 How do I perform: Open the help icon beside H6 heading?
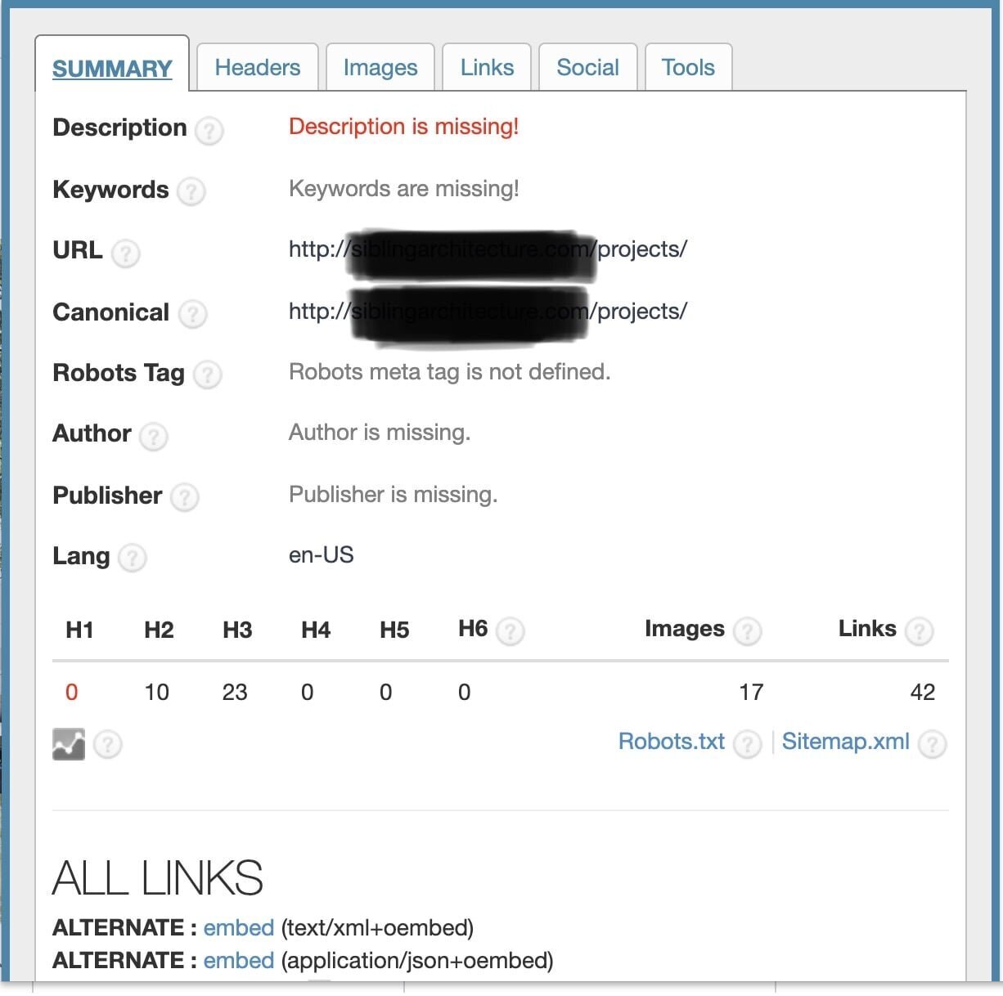[x=510, y=631]
